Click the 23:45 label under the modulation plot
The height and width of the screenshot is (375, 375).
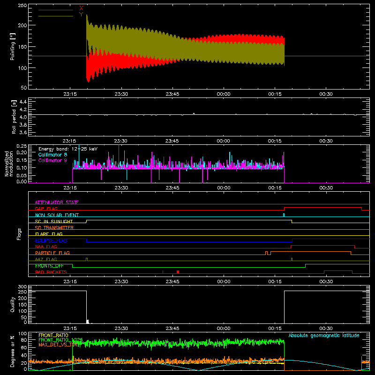[172, 188]
